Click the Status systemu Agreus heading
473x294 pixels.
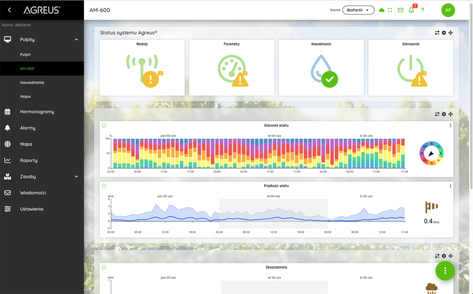pyautogui.click(x=128, y=33)
